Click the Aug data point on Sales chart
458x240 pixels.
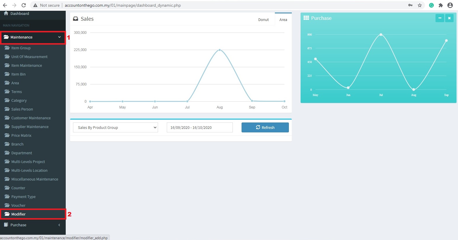(x=220, y=50)
